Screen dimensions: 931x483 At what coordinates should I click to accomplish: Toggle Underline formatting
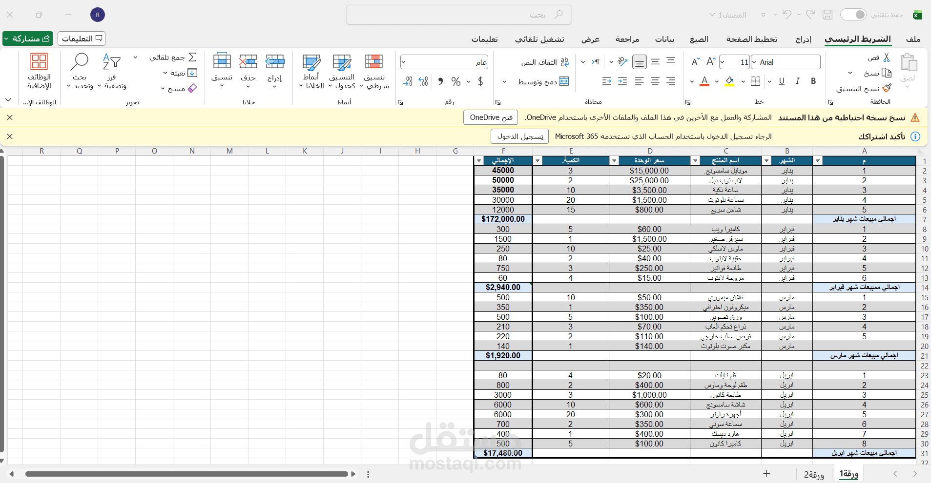coord(782,81)
